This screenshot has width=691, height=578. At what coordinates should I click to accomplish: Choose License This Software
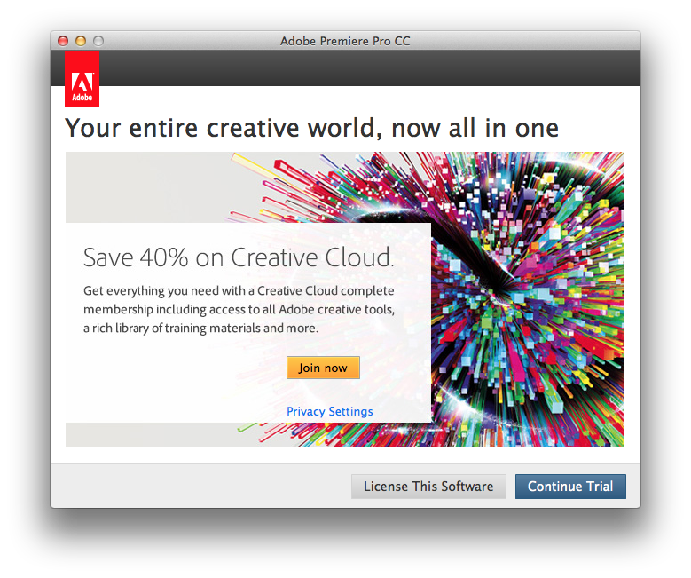coord(428,487)
